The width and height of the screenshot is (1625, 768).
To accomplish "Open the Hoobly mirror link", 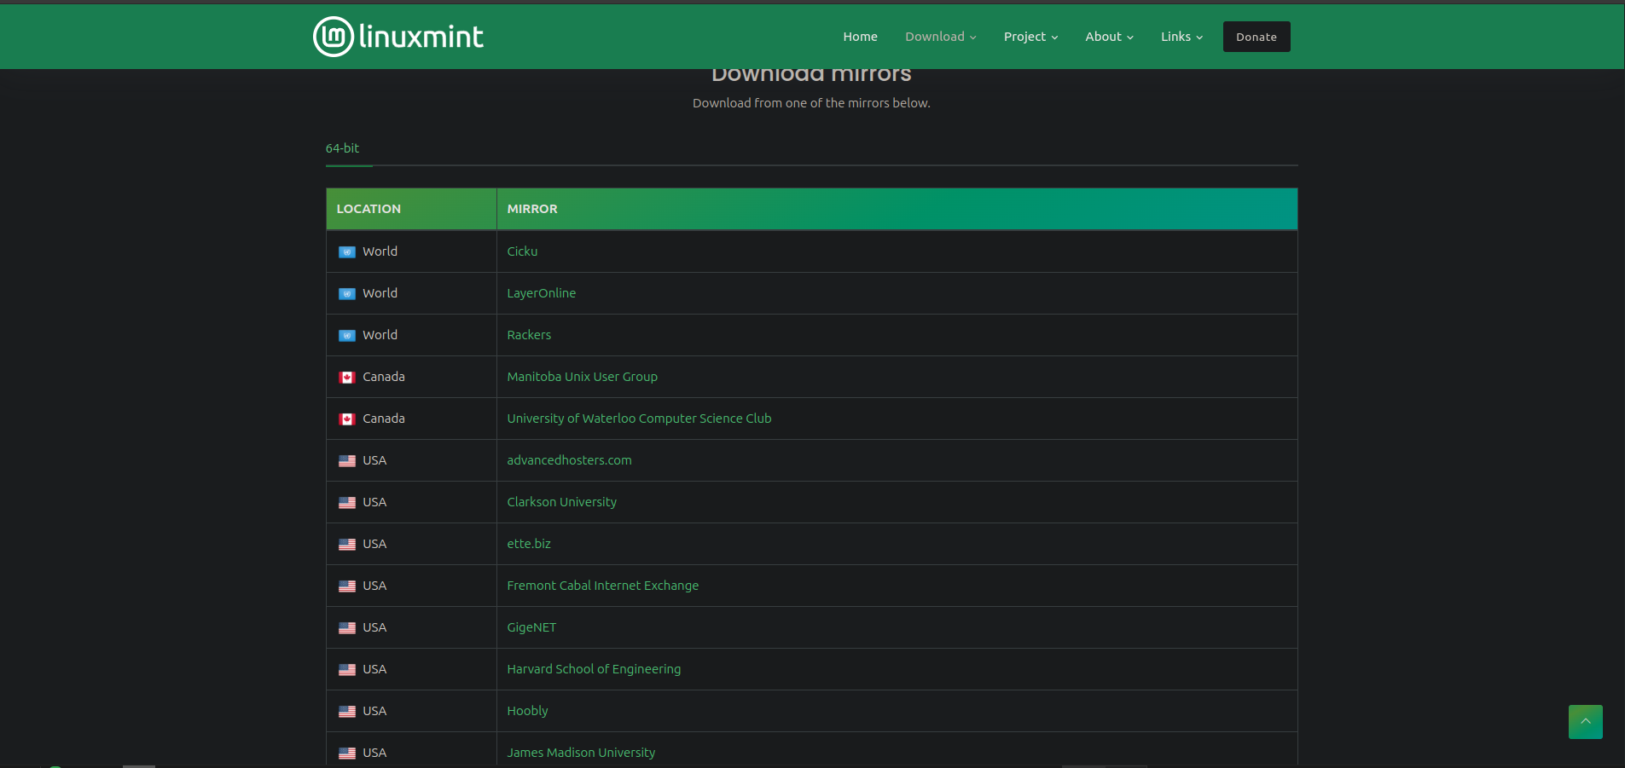I will 527,711.
